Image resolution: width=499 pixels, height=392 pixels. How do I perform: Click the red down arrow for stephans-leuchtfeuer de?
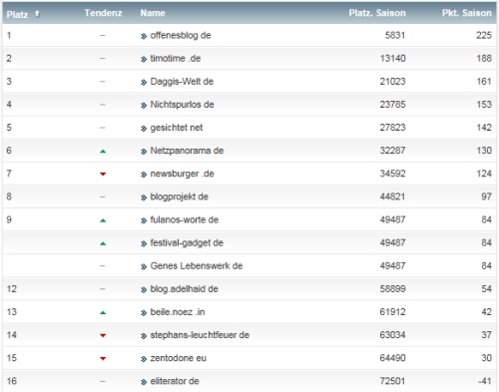pos(103,335)
